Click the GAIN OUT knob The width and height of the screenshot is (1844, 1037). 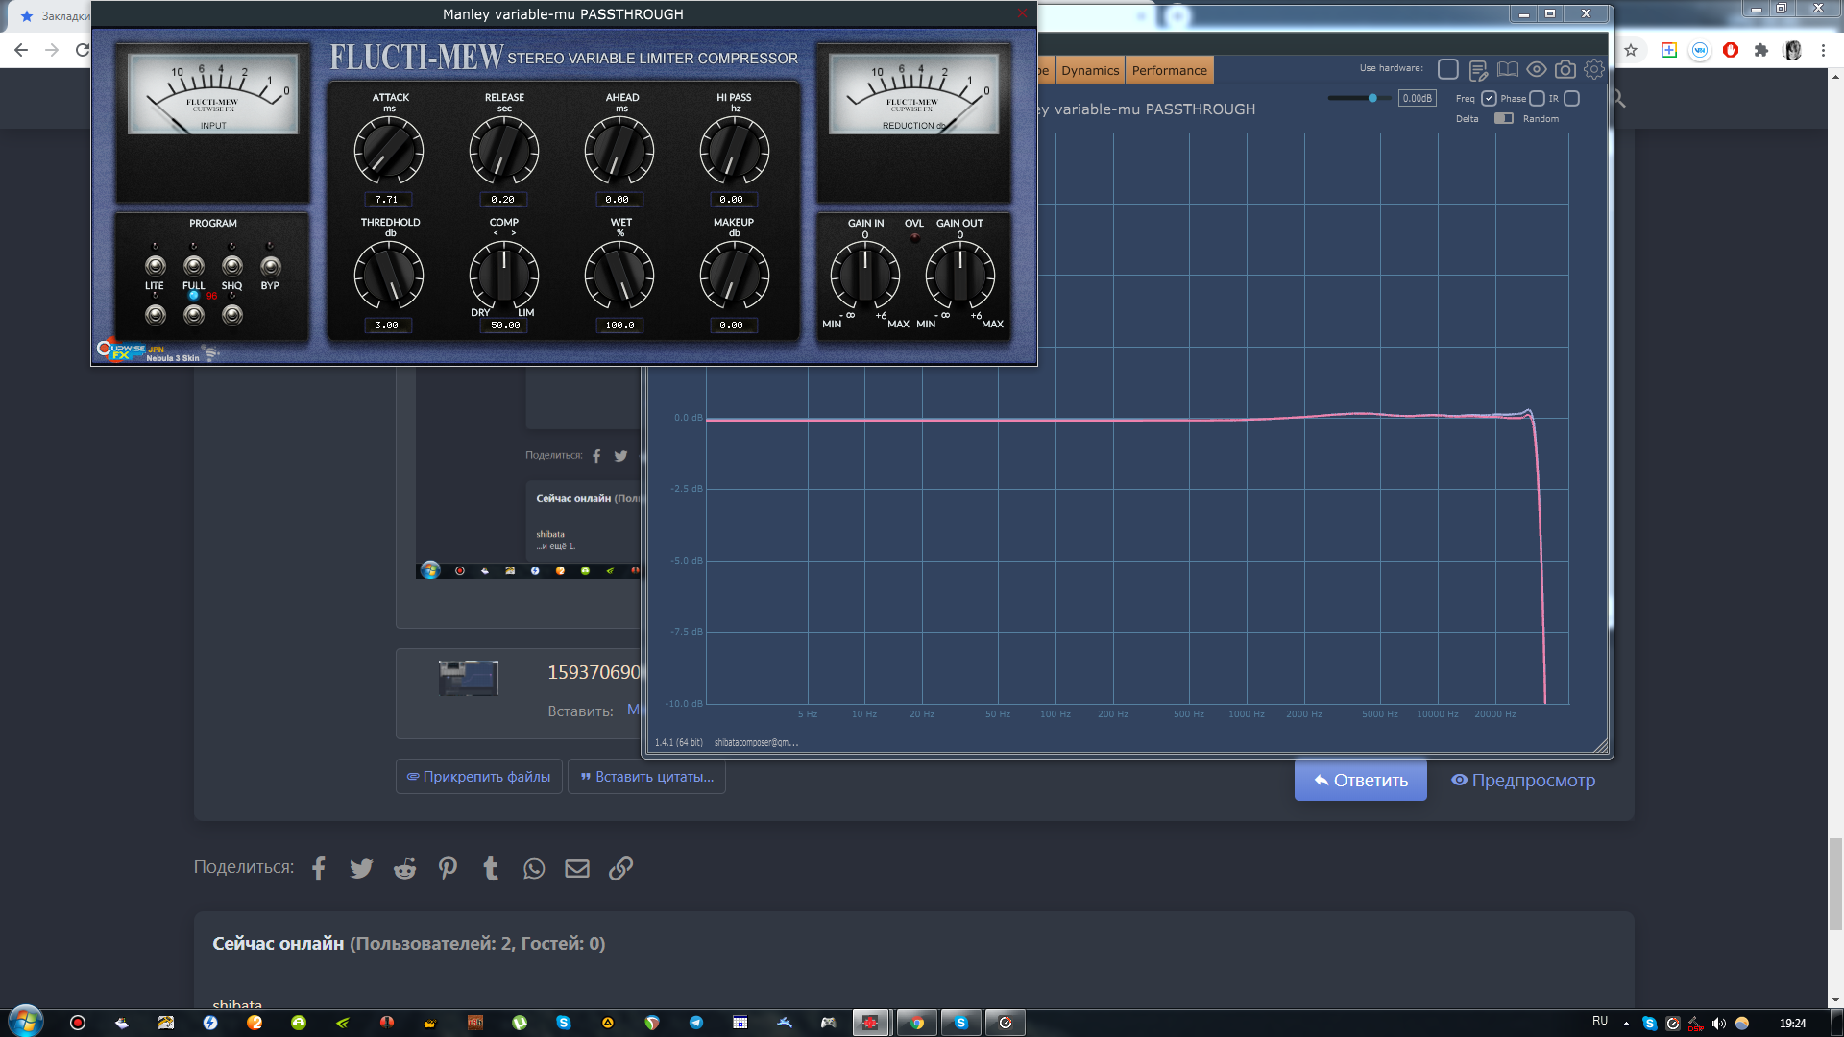959,276
